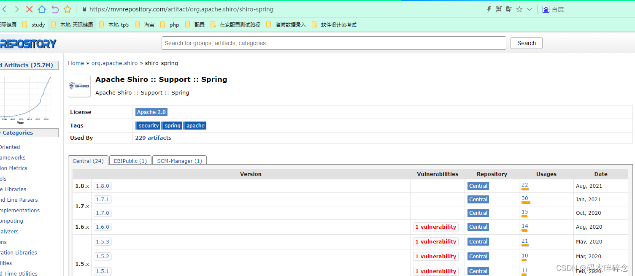This screenshot has width=635, height=276.
Task: Click the browser forward arrow
Action: click(16, 9)
